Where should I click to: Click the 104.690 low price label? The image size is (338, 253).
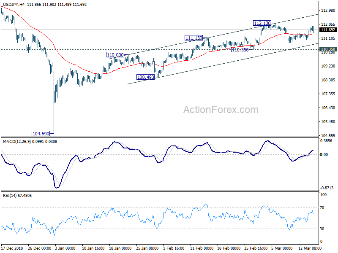41,134
